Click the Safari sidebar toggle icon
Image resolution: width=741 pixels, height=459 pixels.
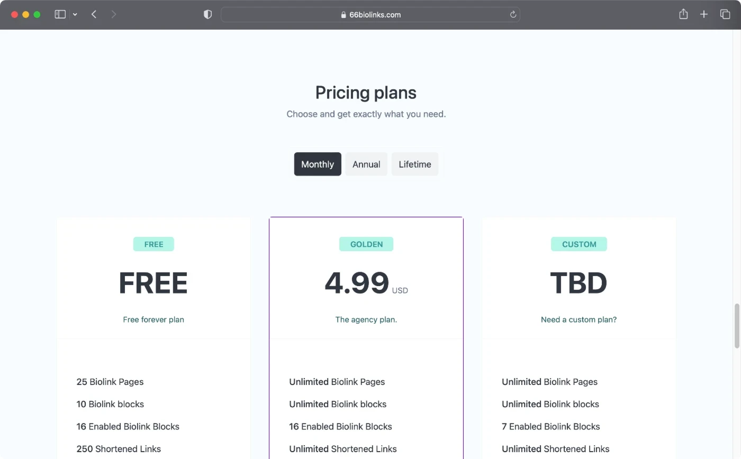tap(60, 14)
